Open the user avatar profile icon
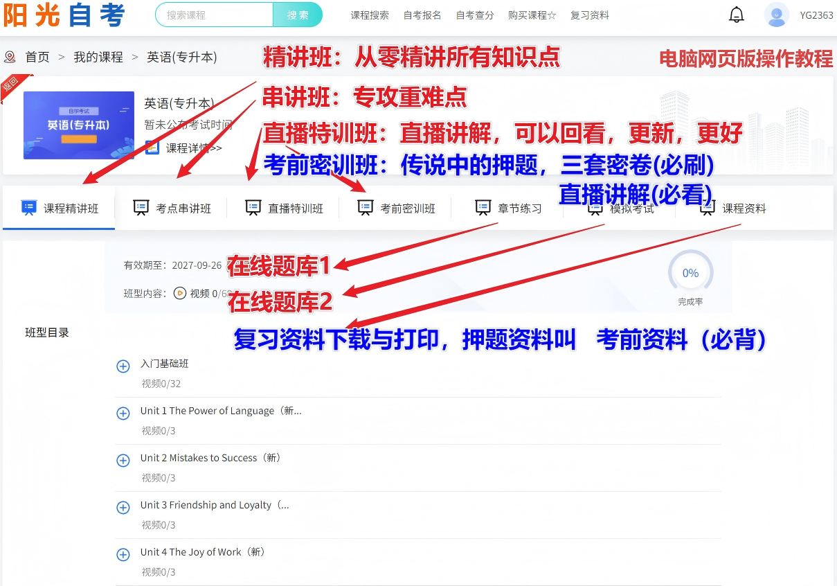 776,15
